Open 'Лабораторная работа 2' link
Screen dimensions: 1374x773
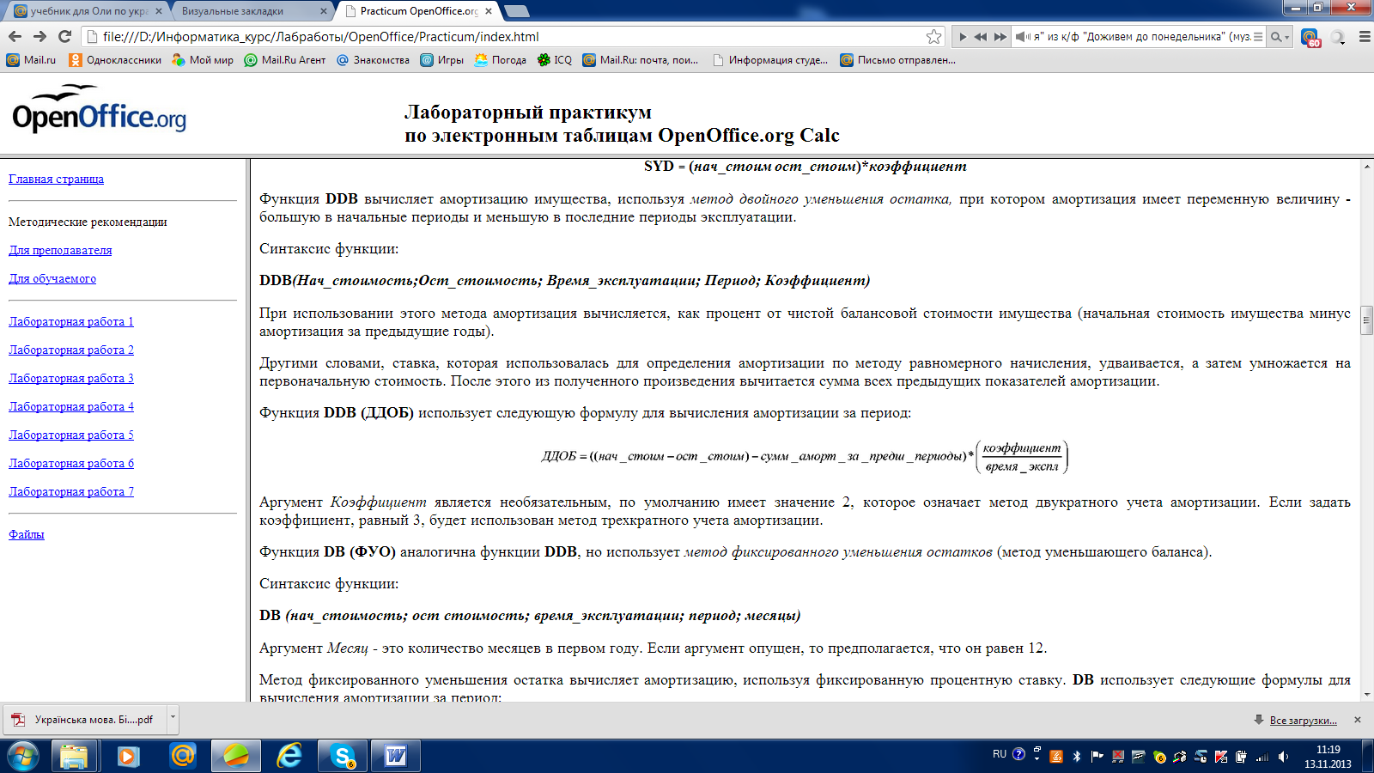click(x=71, y=350)
